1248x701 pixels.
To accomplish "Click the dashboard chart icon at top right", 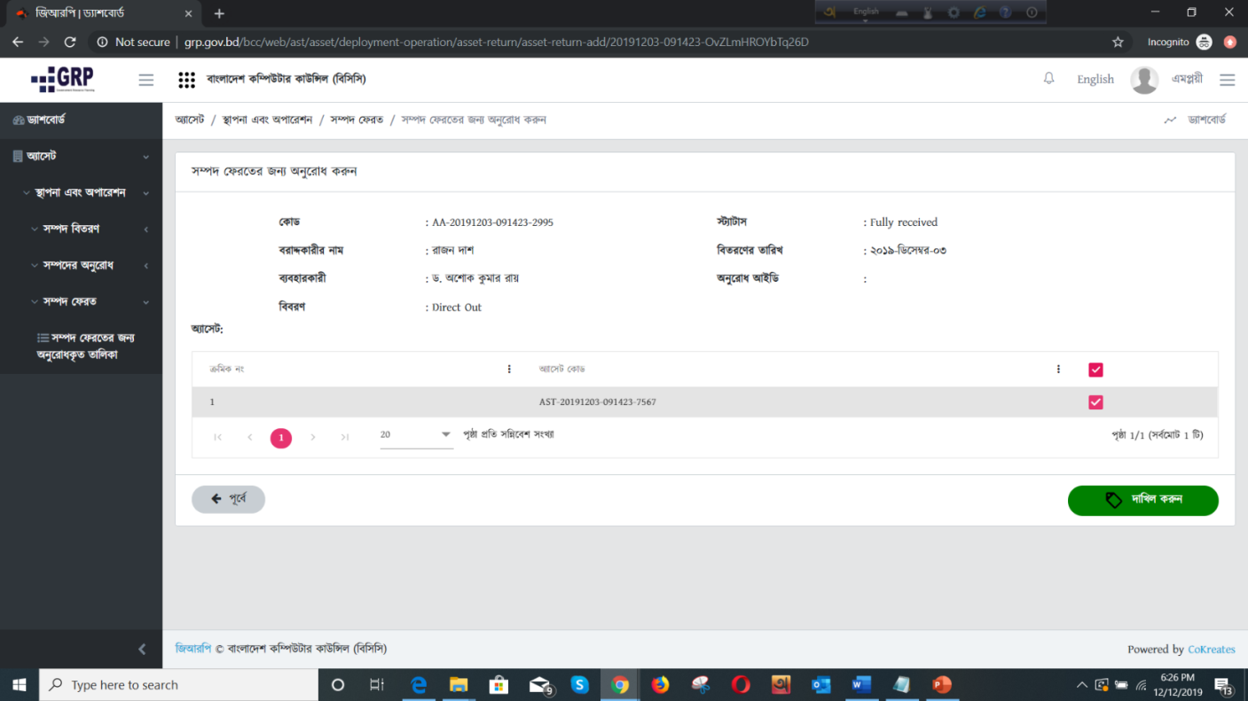I will [1170, 120].
